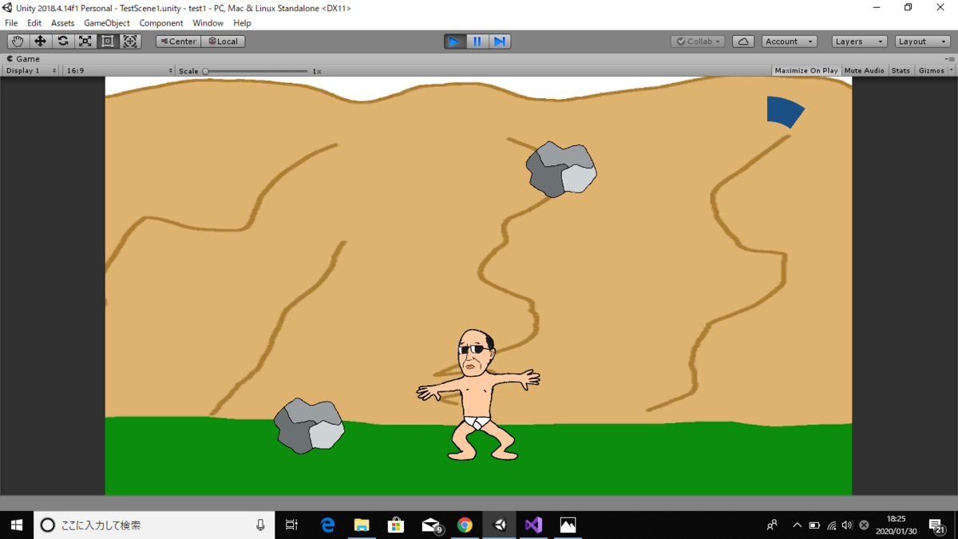Open Google Chrome from taskbar
Screen dimensions: 958x539
tap(465, 525)
